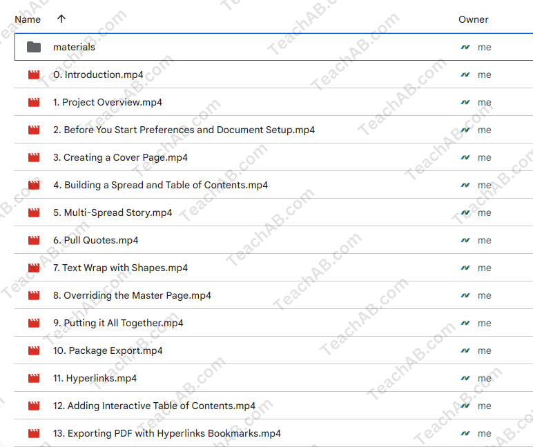This screenshot has height=447, width=533.
Task: Click owner avatar in 3. Creating a Cover Page row
Action: coord(465,157)
